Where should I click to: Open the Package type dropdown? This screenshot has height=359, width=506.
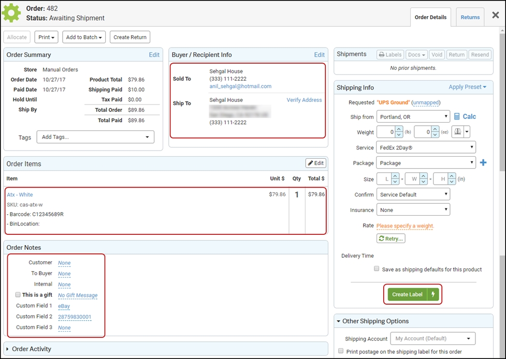426,163
